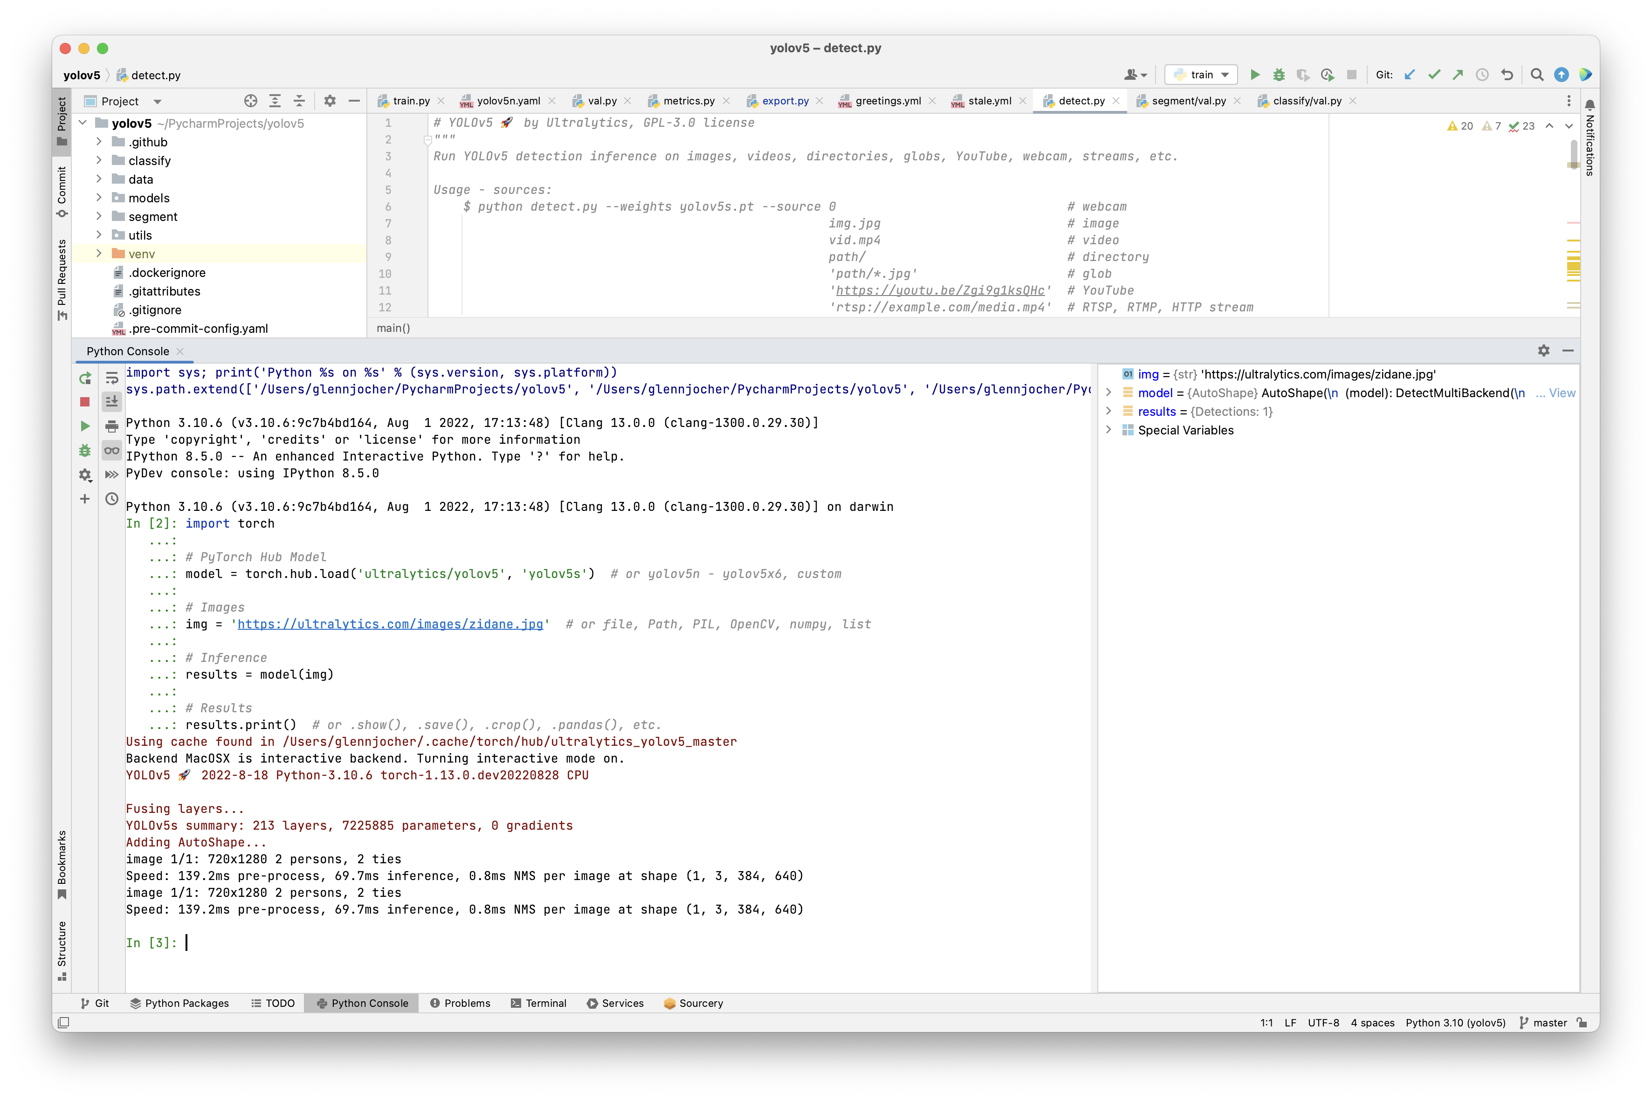This screenshot has width=1652, height=1101.
Task: Toggle variables view with the glasses icon
Action: 111,450
